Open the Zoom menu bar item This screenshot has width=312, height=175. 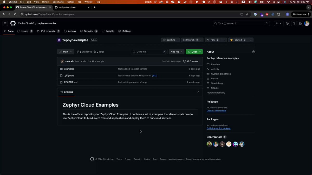[x=148, y=2]
